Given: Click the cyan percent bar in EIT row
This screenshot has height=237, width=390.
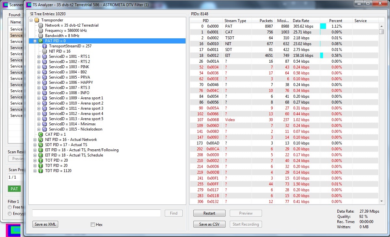Looking at the screenshot, I should point(322,56).
